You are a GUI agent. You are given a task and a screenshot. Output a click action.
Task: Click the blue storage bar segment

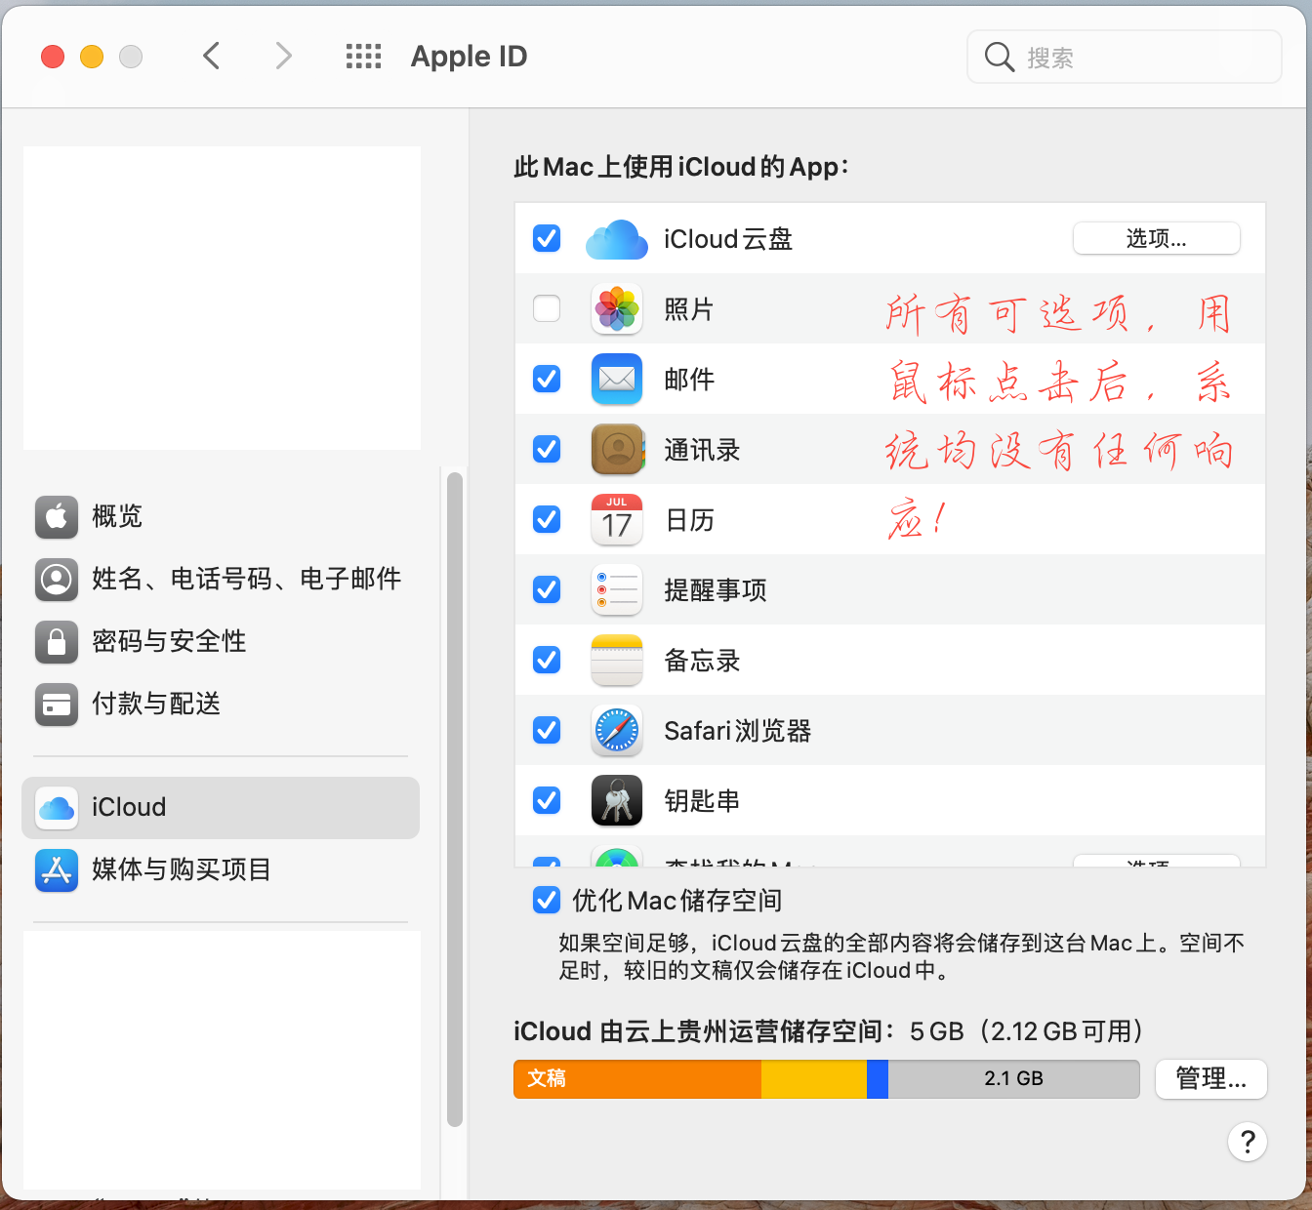click(878, 1079)
